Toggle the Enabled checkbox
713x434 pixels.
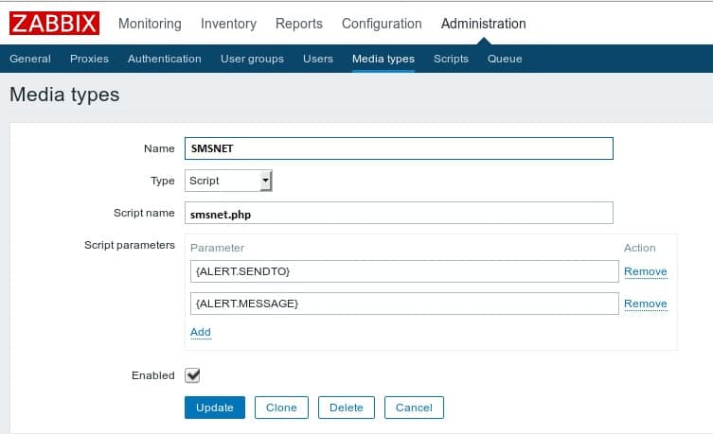point(192,375)
